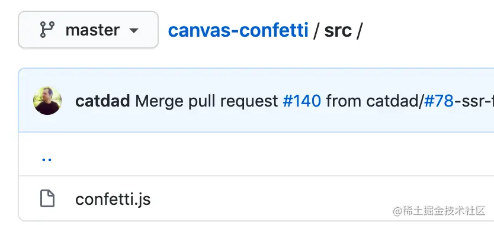Click the slash between canvas-confetti and src
Viewport: 494px width, 225px height.
tap(316, 31)
